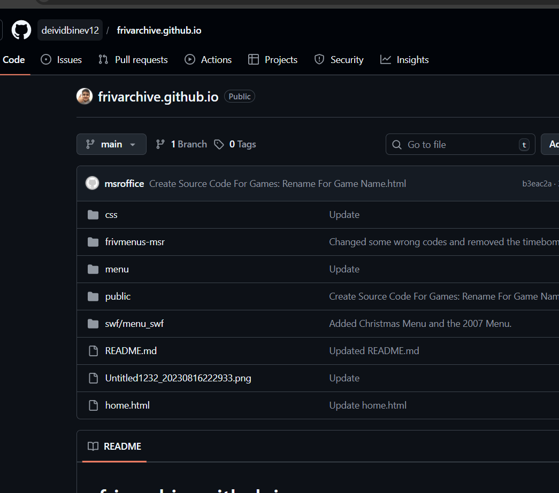Open 'Update home.html' commit message
This screenshot has width=559, height=493.
[368, 405]
